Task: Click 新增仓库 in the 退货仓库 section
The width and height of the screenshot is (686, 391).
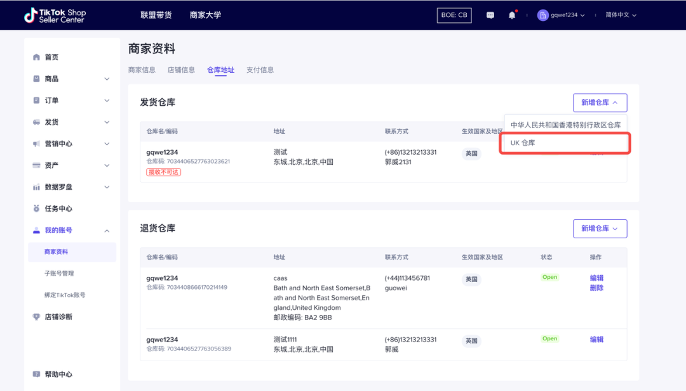Action: point(599,228)
